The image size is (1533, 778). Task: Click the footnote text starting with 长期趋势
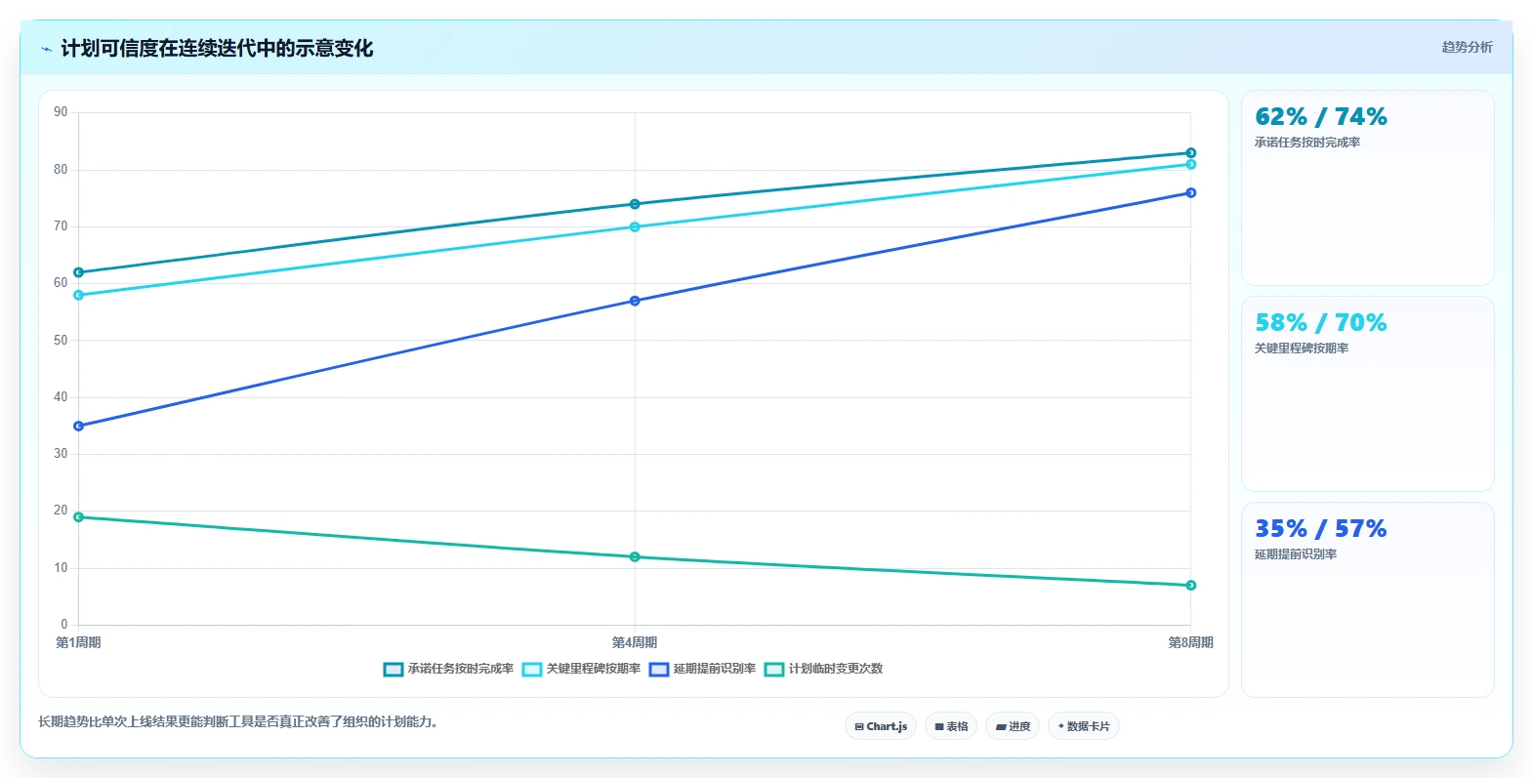tap(238, 722)
